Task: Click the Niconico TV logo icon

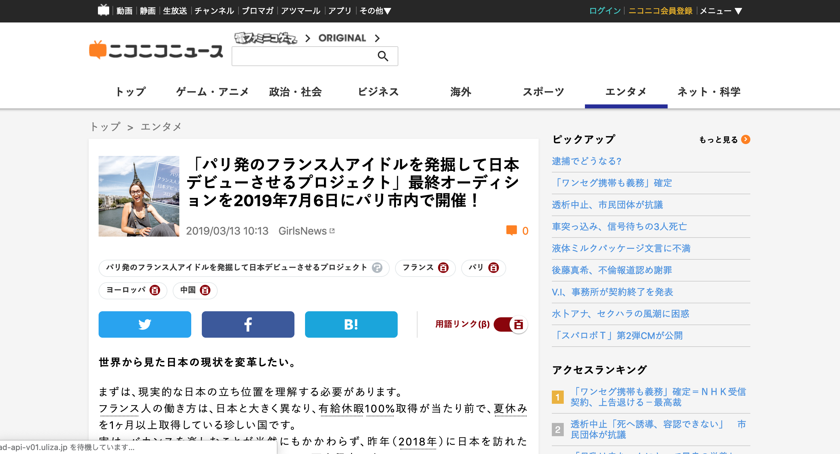Action: tap(104, 11)
